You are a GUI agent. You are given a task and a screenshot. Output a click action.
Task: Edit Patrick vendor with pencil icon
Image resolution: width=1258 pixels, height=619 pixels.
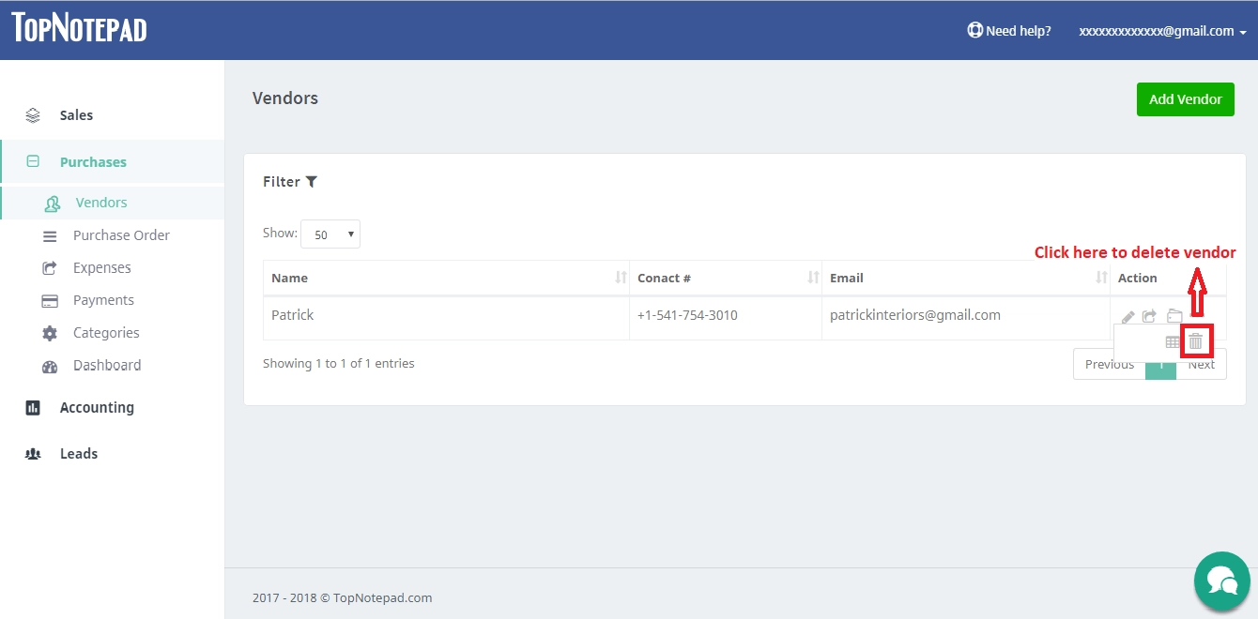click(x=1128, y=317)
